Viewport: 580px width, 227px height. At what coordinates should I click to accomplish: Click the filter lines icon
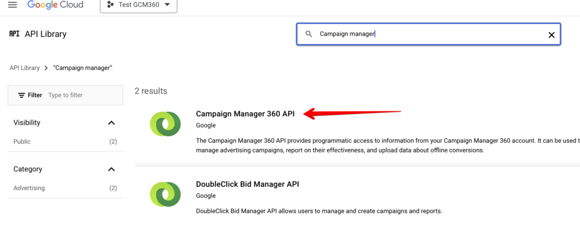click(22, 95)
